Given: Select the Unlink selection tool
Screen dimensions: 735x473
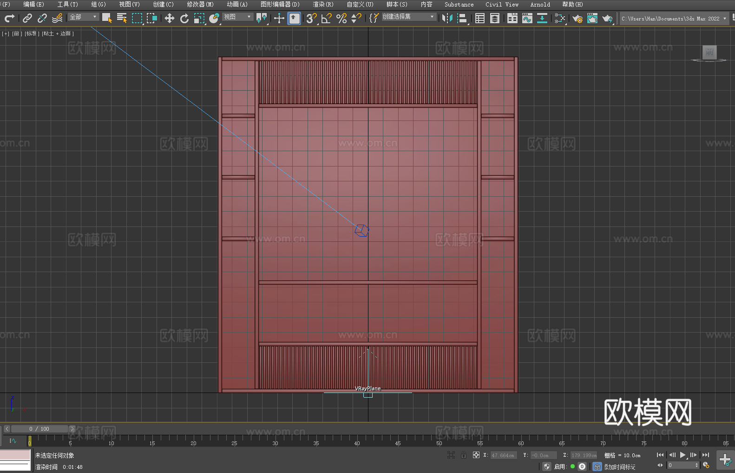Looking at the screenshot, I should coord(42,18).
